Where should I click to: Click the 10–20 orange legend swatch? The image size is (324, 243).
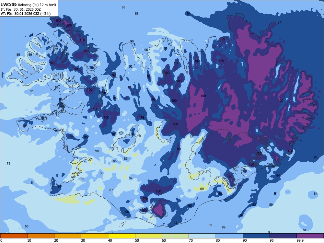pos(41,236)
